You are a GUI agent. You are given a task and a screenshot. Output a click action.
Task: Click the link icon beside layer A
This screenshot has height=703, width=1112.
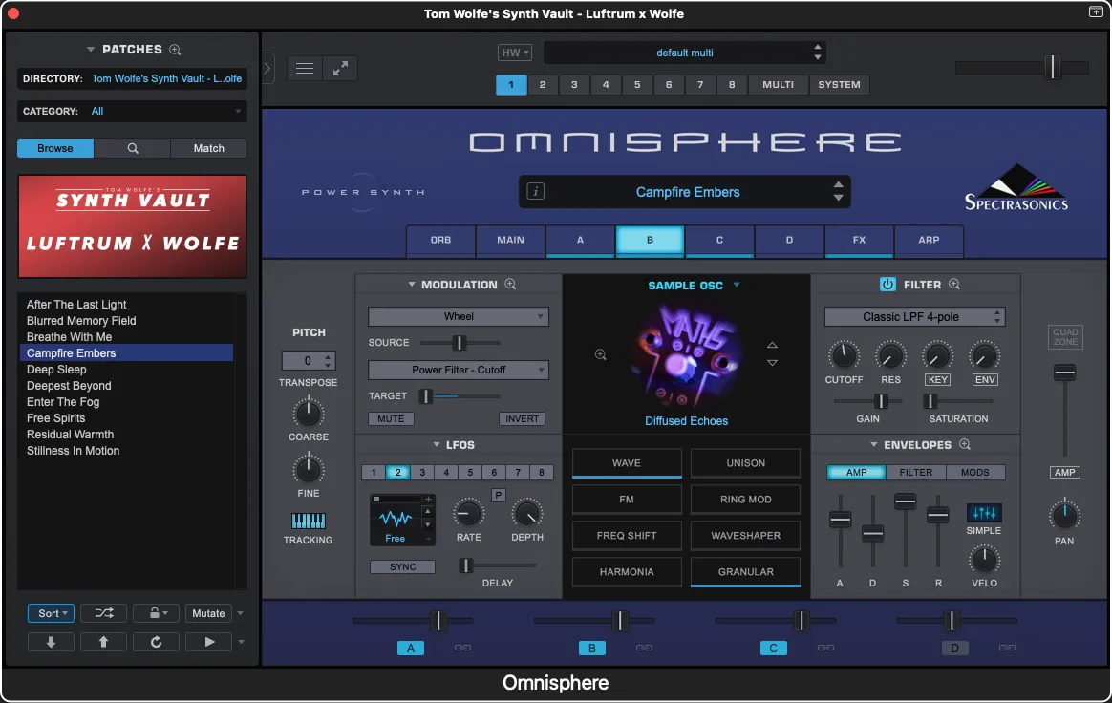pos(462,648)
